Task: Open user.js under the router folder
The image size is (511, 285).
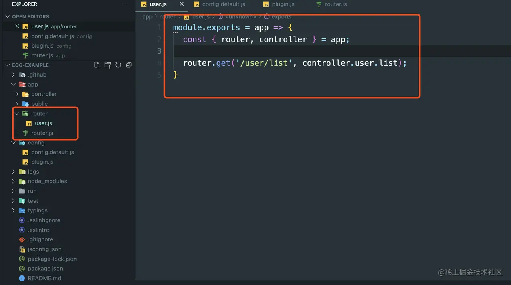Action: click(44, 123)
